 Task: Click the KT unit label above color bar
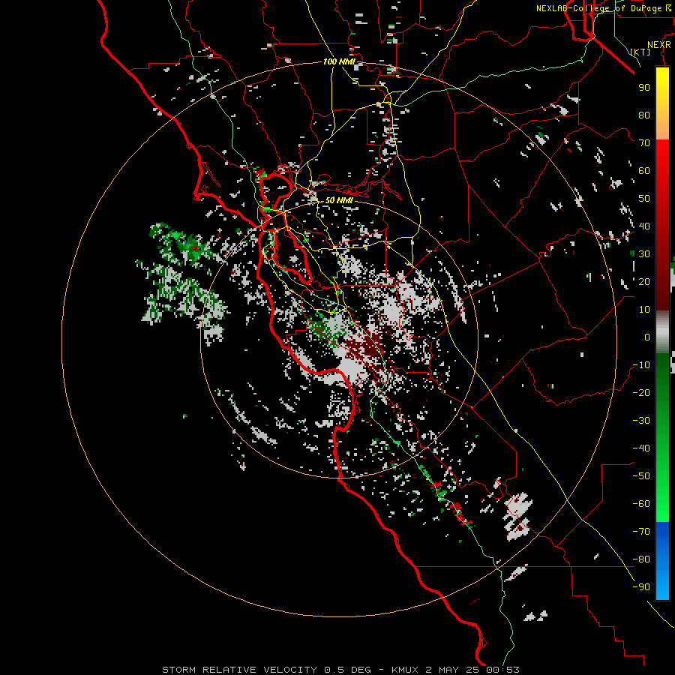640,52
